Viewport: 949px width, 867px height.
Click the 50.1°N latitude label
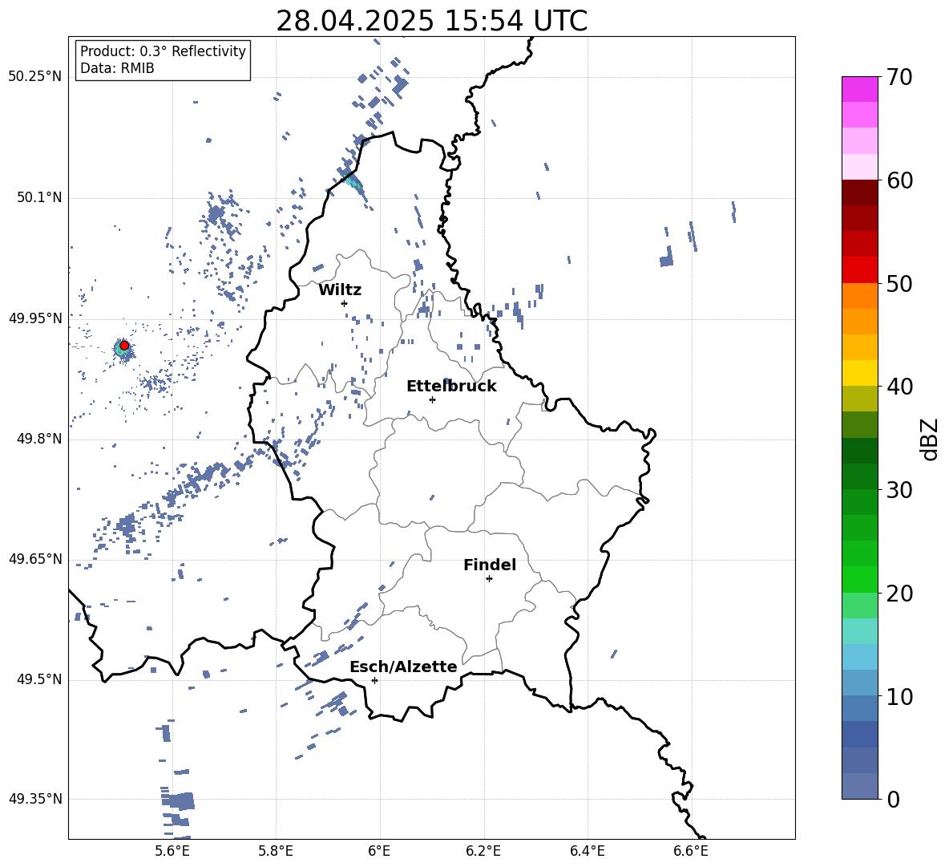pyautogui.click(x=39, y=198)
